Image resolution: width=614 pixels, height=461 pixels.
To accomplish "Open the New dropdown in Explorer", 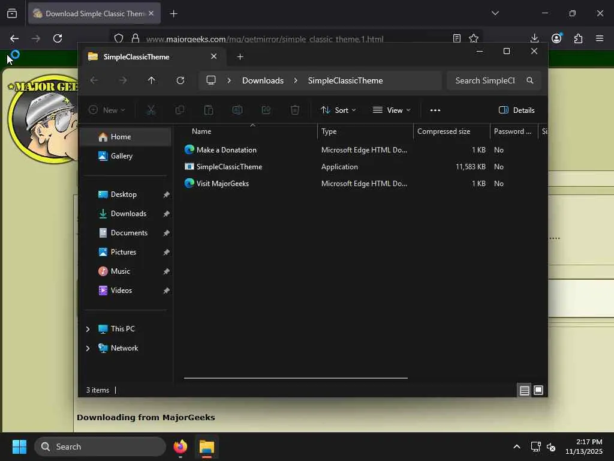I will pos(107,110).
